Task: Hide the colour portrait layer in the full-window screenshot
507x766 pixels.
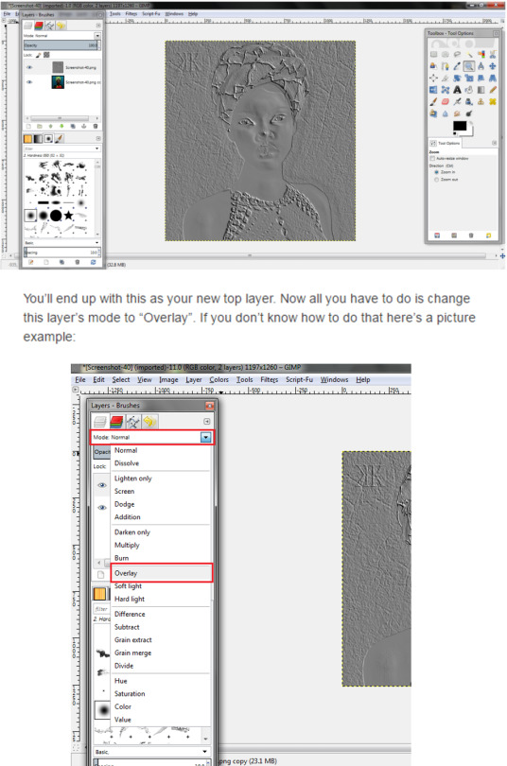Action: [29, 82]
